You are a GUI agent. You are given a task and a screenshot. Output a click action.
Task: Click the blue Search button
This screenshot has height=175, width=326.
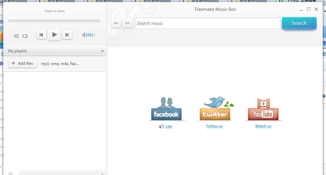pyautogui.click(x=299, y=23)
